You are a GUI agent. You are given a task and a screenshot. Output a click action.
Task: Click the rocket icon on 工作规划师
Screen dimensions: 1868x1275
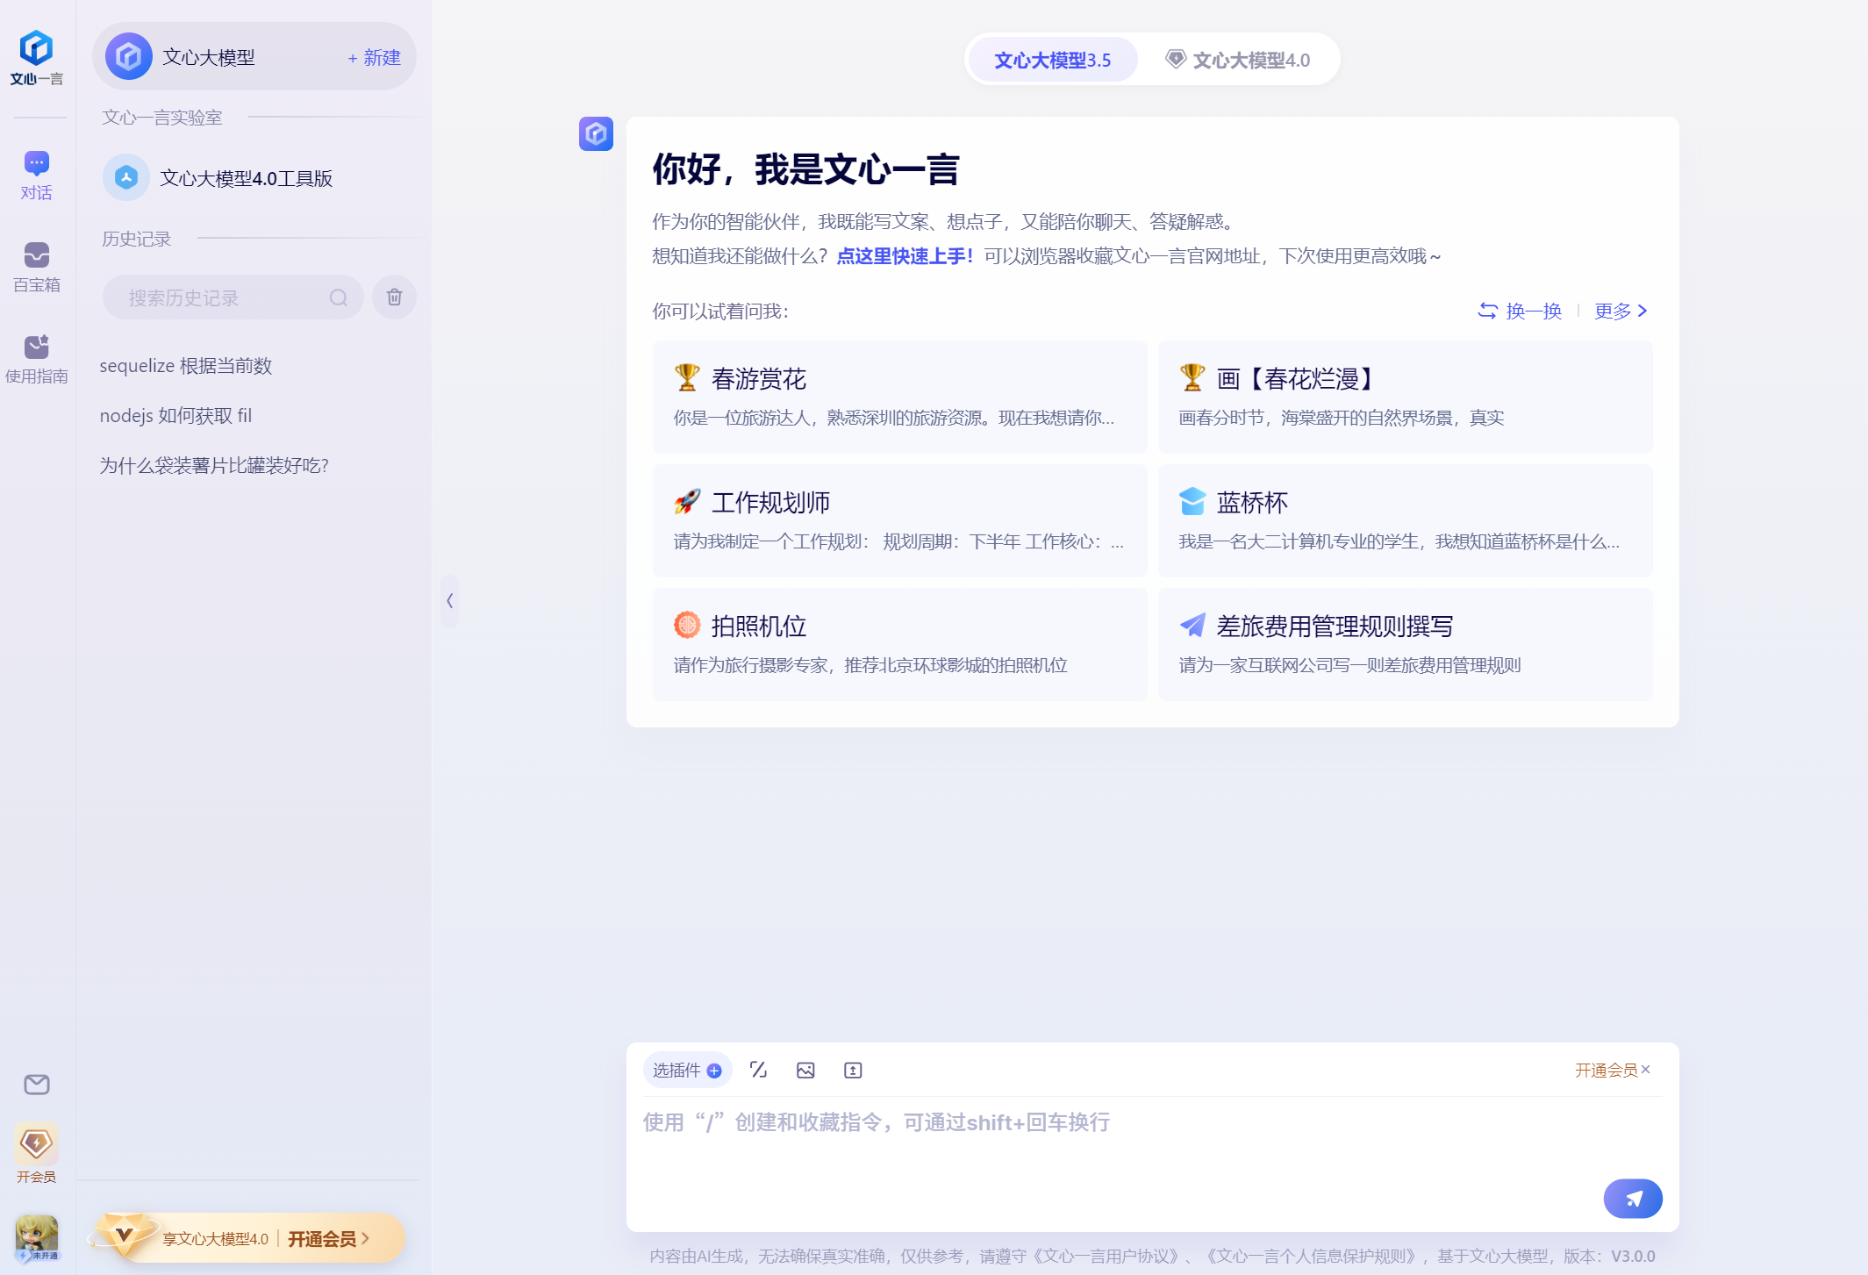[x=687, y=502]
